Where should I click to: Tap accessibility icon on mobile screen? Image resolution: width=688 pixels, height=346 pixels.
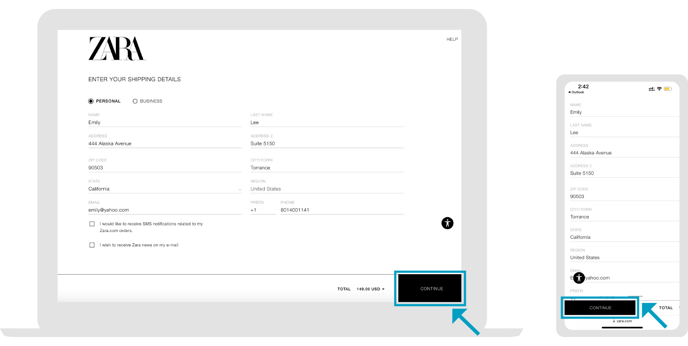tap(579, 278)
